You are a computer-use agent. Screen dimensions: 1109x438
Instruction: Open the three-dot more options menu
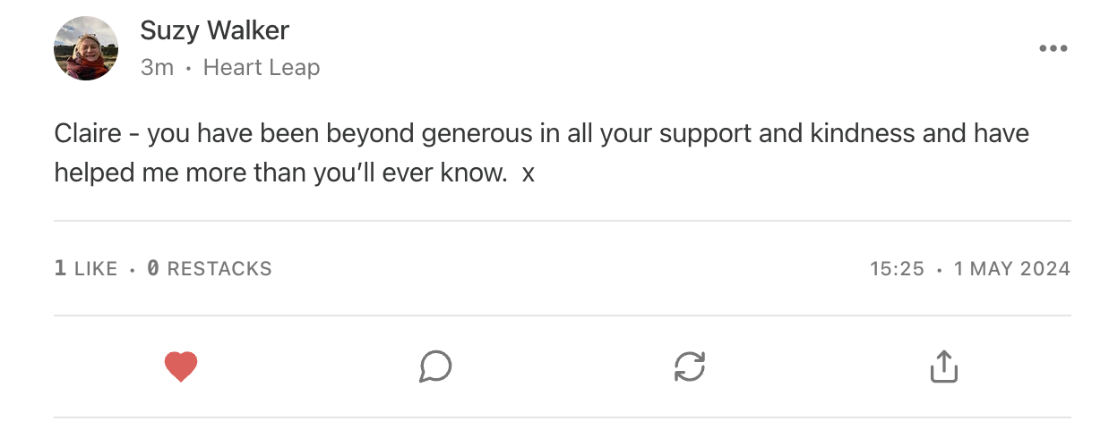[x=1053, y=48]
